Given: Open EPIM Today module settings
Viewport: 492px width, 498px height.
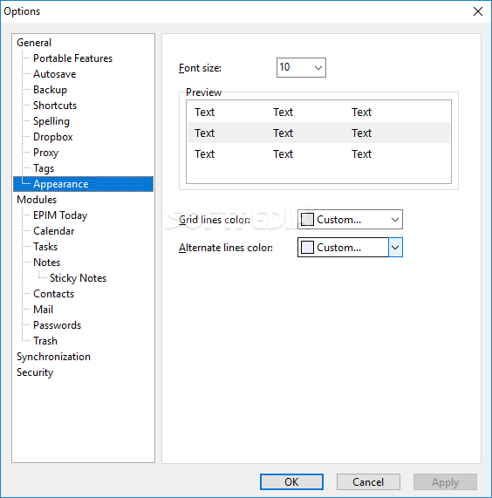Looking at the screenshot, I should tap(60, 215).
